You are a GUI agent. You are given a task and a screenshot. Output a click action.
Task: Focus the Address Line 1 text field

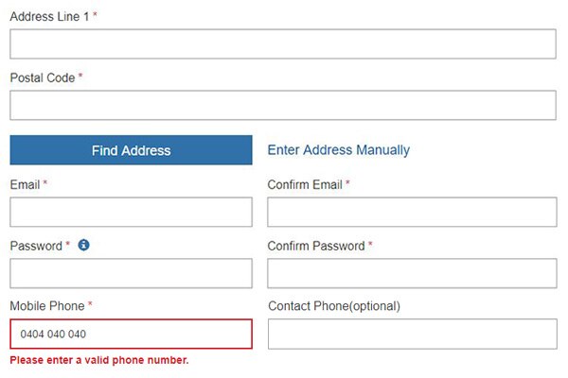(x=283, y=43)
